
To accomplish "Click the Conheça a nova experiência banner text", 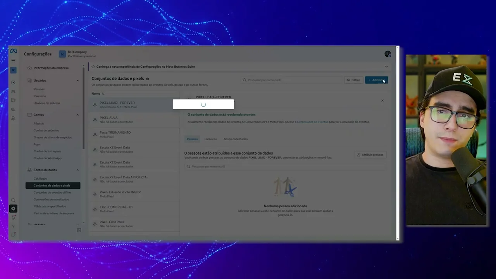I will 146,67.
